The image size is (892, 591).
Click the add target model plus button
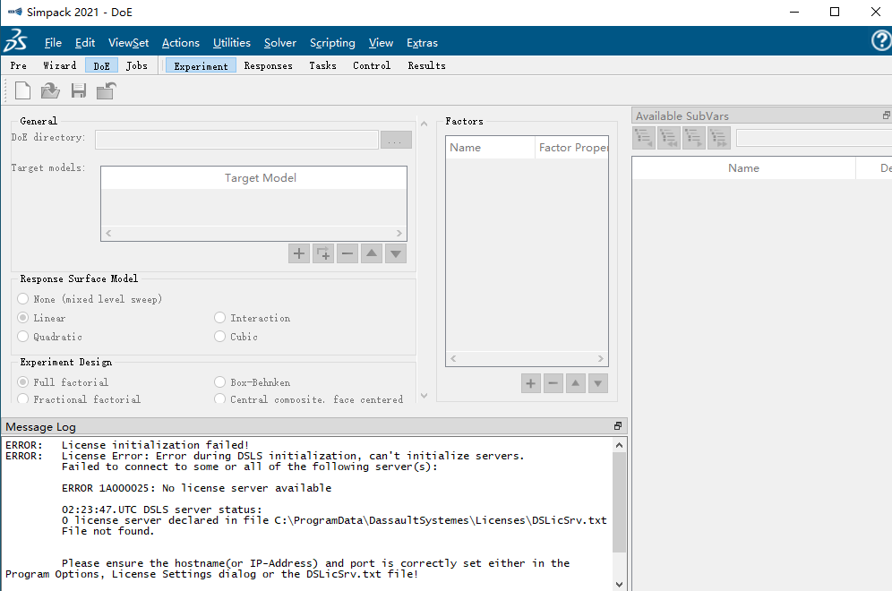click(x=299, y=253)
